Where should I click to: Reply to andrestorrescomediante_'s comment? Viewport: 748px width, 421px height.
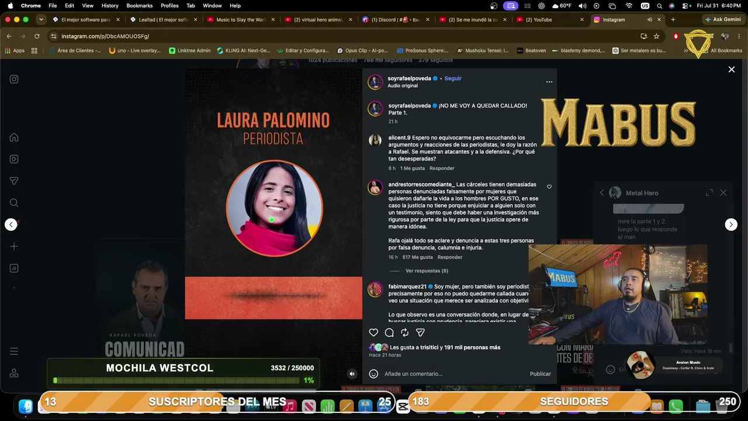pyautogui.click(x=450, y=257)
